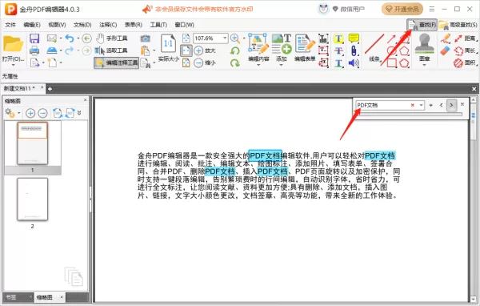Open the 文档(D) menu

click(82, 25)
